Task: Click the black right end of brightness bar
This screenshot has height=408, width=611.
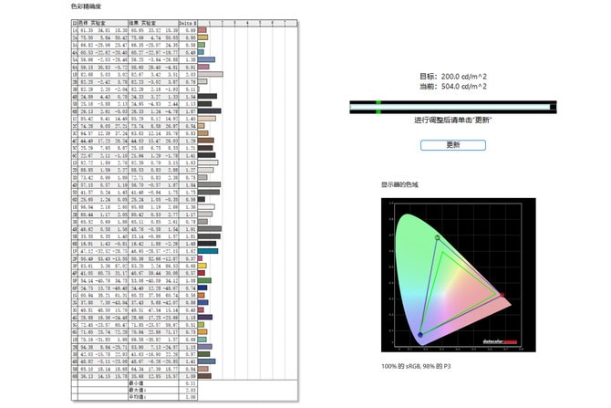Action: [x=553, y=106]
